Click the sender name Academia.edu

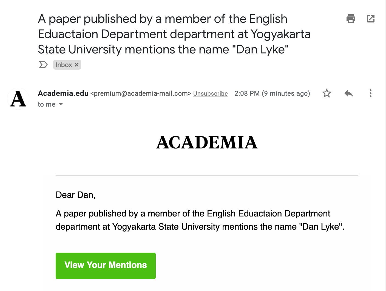(x=63, y=93)
